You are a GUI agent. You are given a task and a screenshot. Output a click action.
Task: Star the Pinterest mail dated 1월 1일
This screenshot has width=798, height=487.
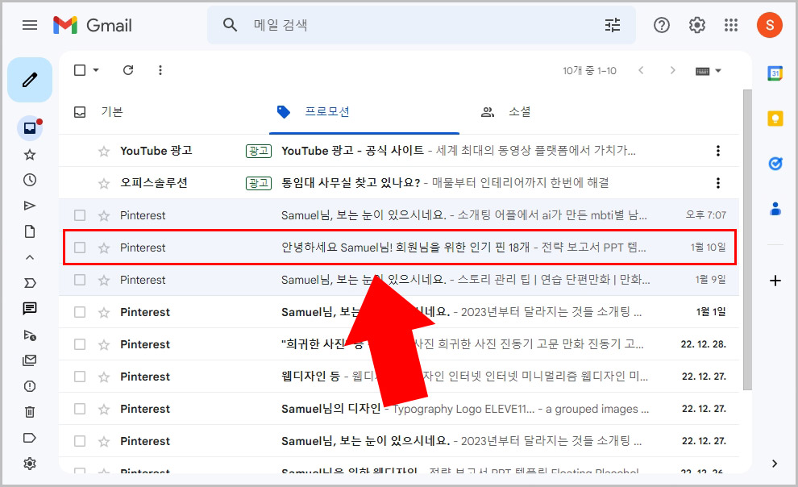(104, 313)
